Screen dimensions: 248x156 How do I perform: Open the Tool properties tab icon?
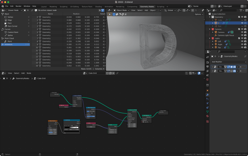coord(207,57)
